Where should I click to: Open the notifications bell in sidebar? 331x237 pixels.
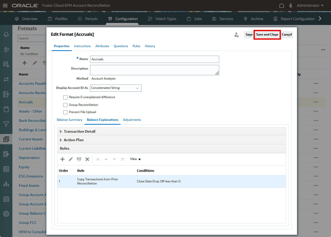point(6,35)
